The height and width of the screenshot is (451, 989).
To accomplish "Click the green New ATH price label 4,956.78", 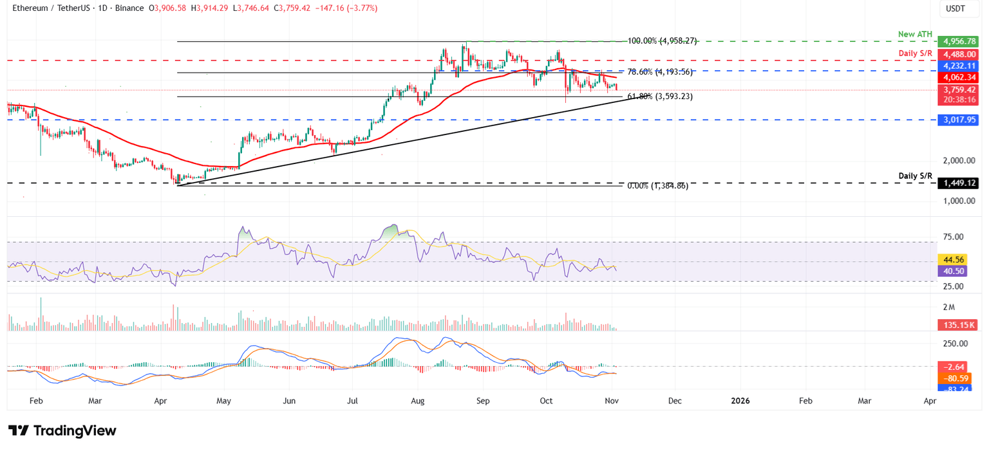I will pyautogui.click(x=957, y=41).
